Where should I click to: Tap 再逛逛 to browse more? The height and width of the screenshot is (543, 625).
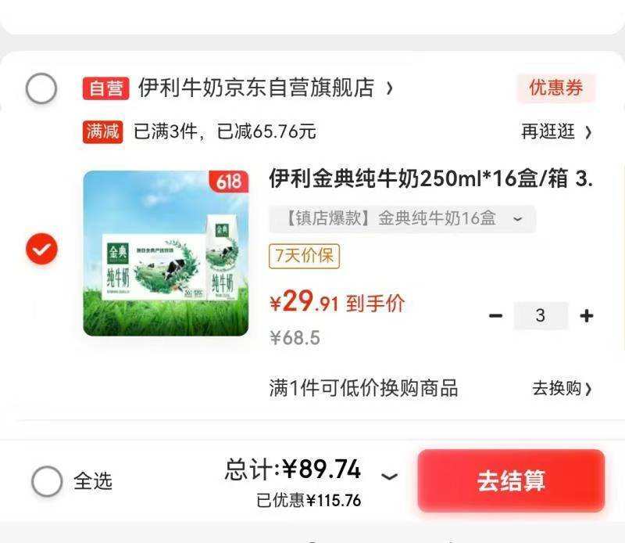pos(556,131)
